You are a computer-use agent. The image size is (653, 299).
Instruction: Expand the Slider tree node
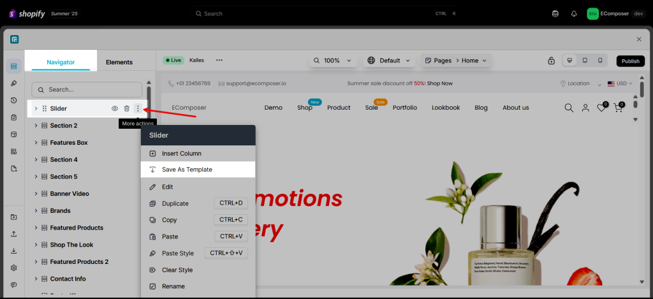pos(36,108)
